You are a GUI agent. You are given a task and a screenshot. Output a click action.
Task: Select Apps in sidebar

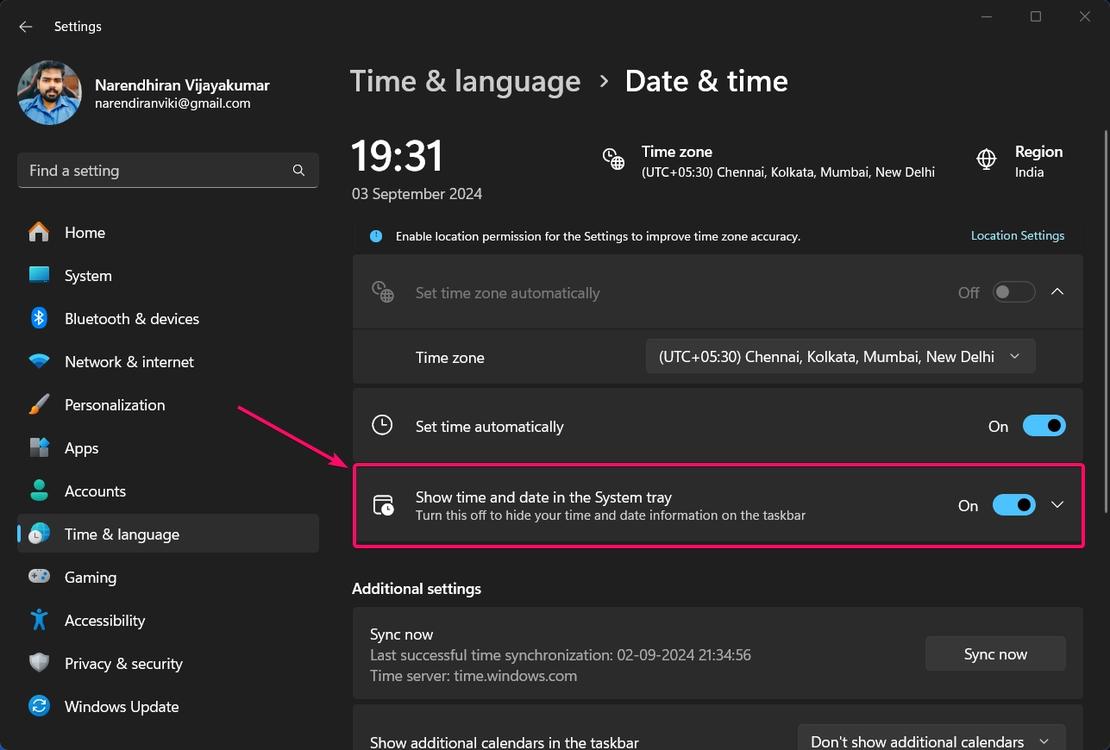point(168,448)
